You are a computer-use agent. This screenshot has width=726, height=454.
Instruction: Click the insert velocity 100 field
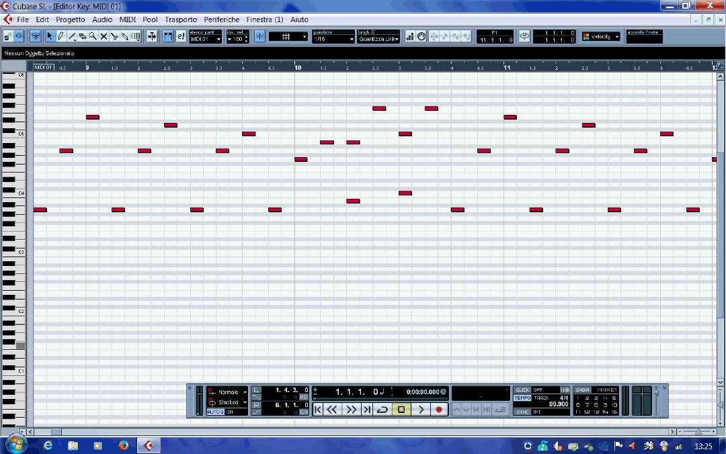237,40
